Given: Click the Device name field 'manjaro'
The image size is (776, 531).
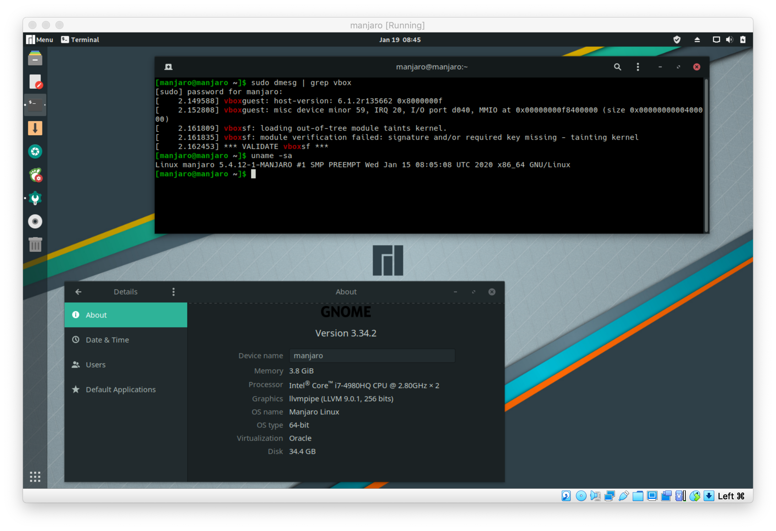Looking at the screenshot, I should (x=372, y=356).
